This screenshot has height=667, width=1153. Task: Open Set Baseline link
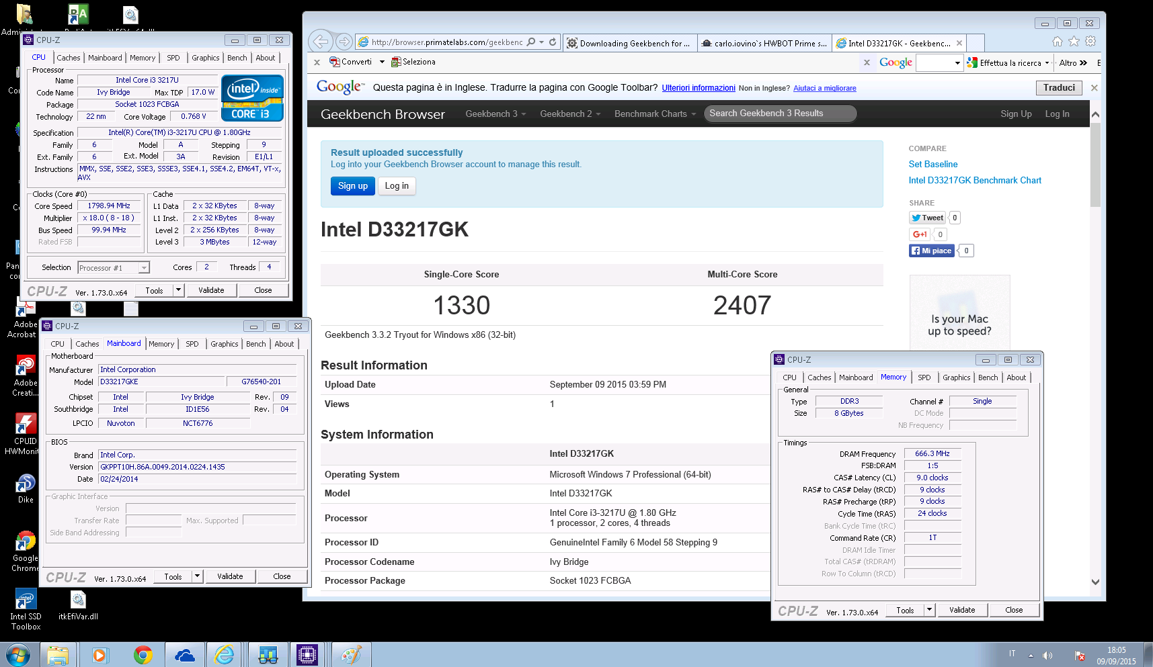(933, 164)
